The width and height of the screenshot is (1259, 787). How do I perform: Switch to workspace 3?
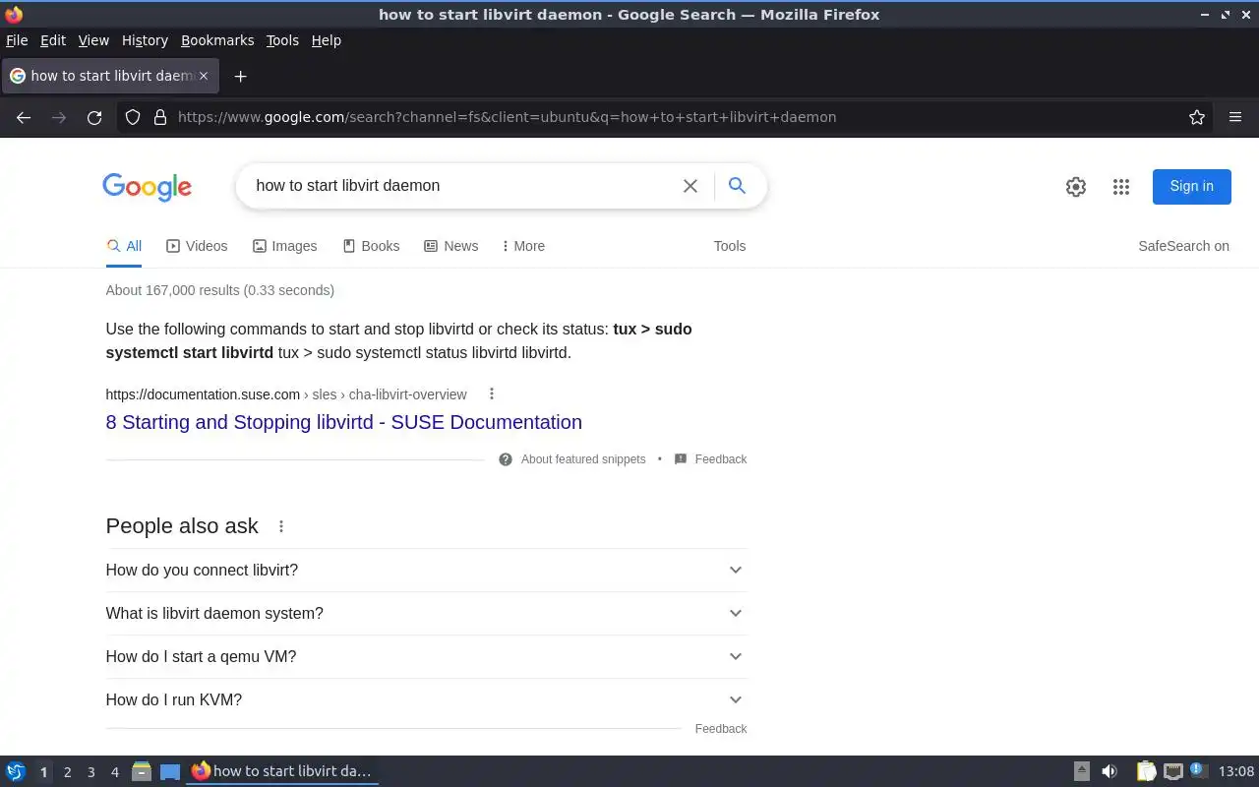pos(90,772)
